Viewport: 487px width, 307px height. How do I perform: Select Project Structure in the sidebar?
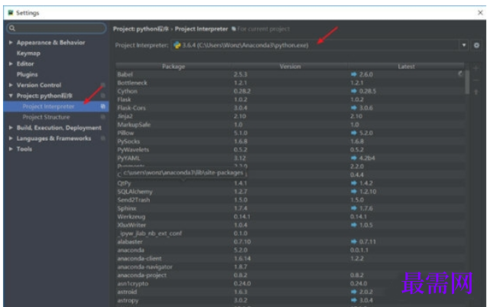[46, 117]
